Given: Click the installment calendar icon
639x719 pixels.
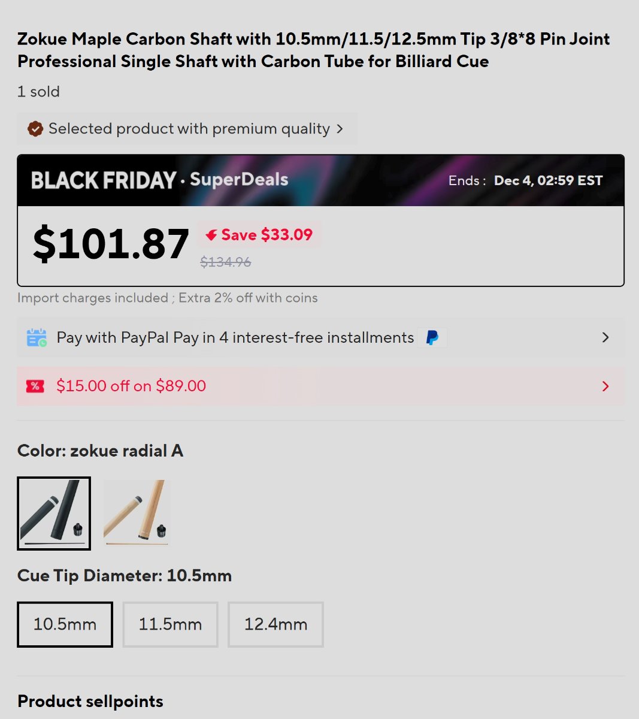Looking at the screenshot, I should click(x=37, y=338).
